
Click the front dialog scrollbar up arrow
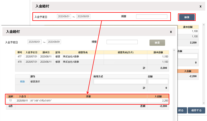[x=174, y=50]
